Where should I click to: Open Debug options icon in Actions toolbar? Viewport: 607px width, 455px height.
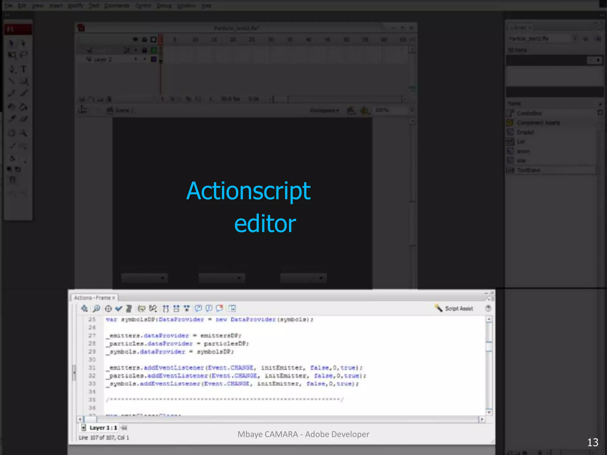[x=153, y=309]
